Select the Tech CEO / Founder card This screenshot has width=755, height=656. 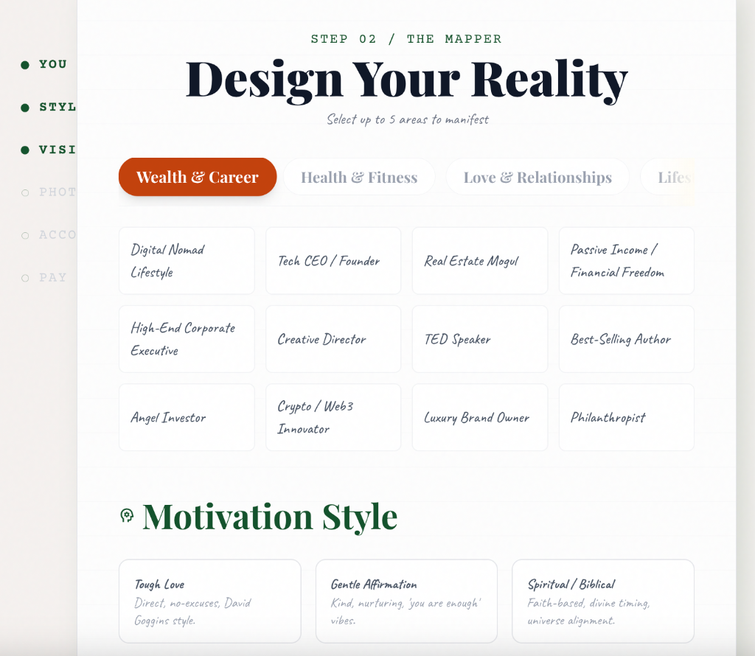point(333,261)
